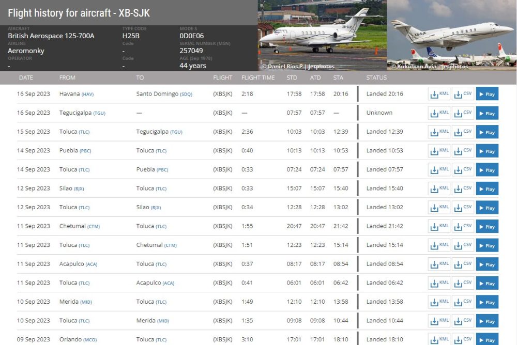Play the Acapulco to Toluca flight replay
Screen dimensions: 517x345
coord(486,263)
